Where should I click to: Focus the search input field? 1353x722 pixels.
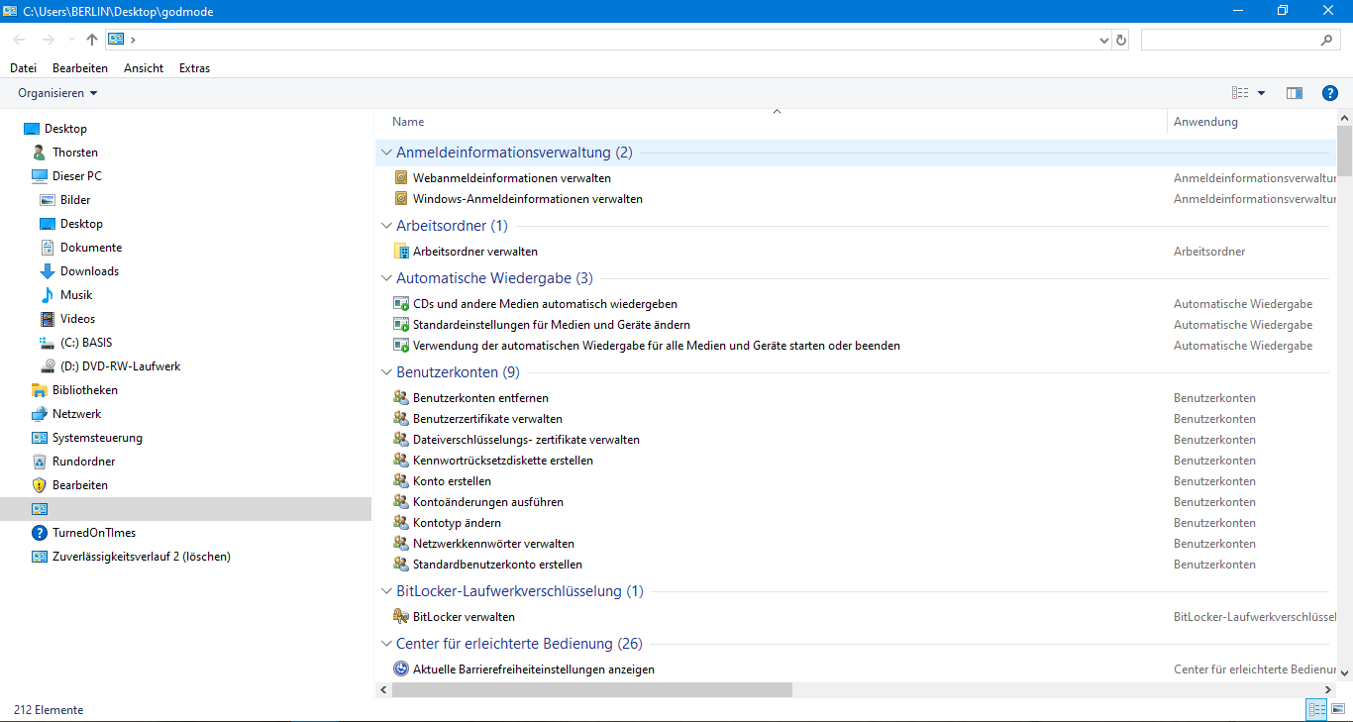[x=1229, y=40]
